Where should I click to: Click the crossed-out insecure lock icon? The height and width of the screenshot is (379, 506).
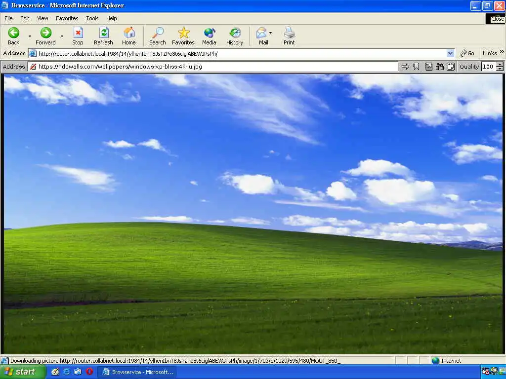click(33, 67)
